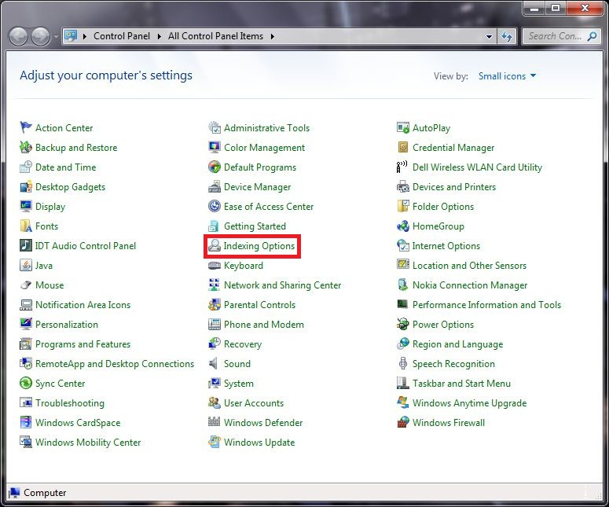The width and height of the screenshot is (609, 507).
Task: Select the Speech Recognition microphone icon
Action: click(403, 364)
